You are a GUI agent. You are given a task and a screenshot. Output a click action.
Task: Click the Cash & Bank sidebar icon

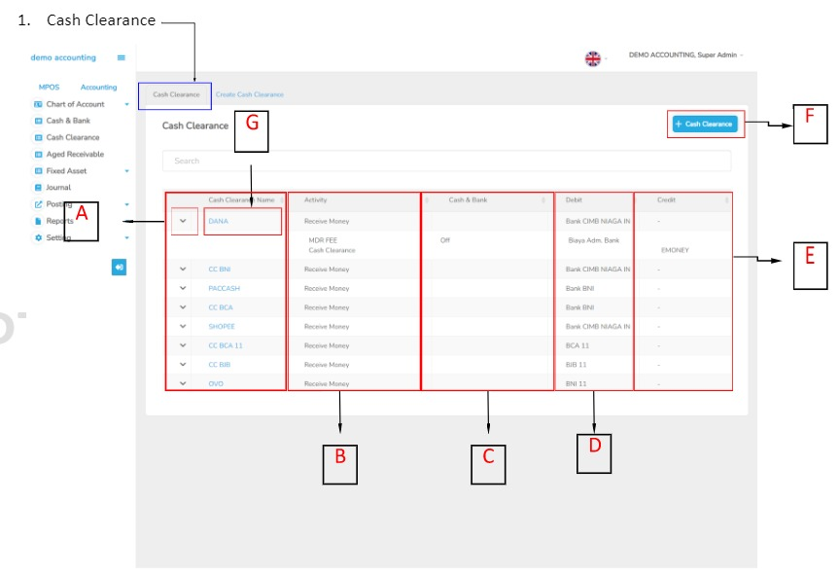pyautogui.click(x=38, y=121)
